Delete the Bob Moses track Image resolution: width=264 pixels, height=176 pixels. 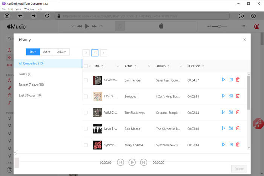coord(238,128)
